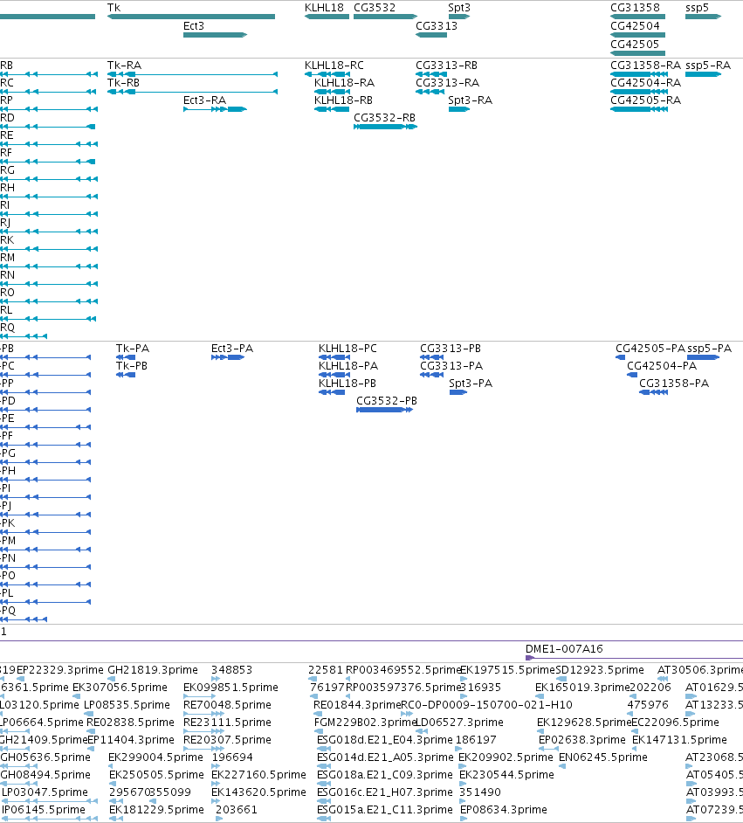This screenshot has width=743, height=823.
Task: Click the CG3313-PB protein label
Action: 451,349
